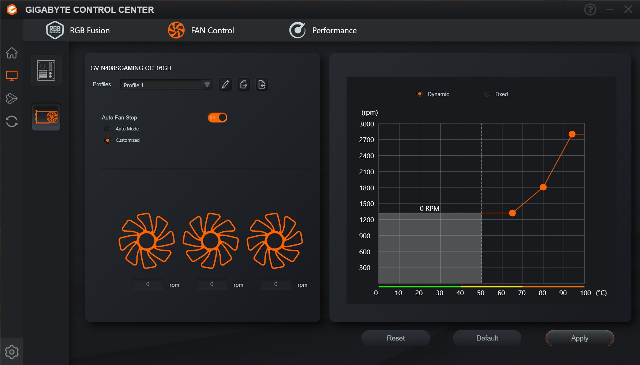Image resolution: width=640 pixels, height=365 pixels.
Task: Turn off Auto Fan Stop switch
Action: 217,118
